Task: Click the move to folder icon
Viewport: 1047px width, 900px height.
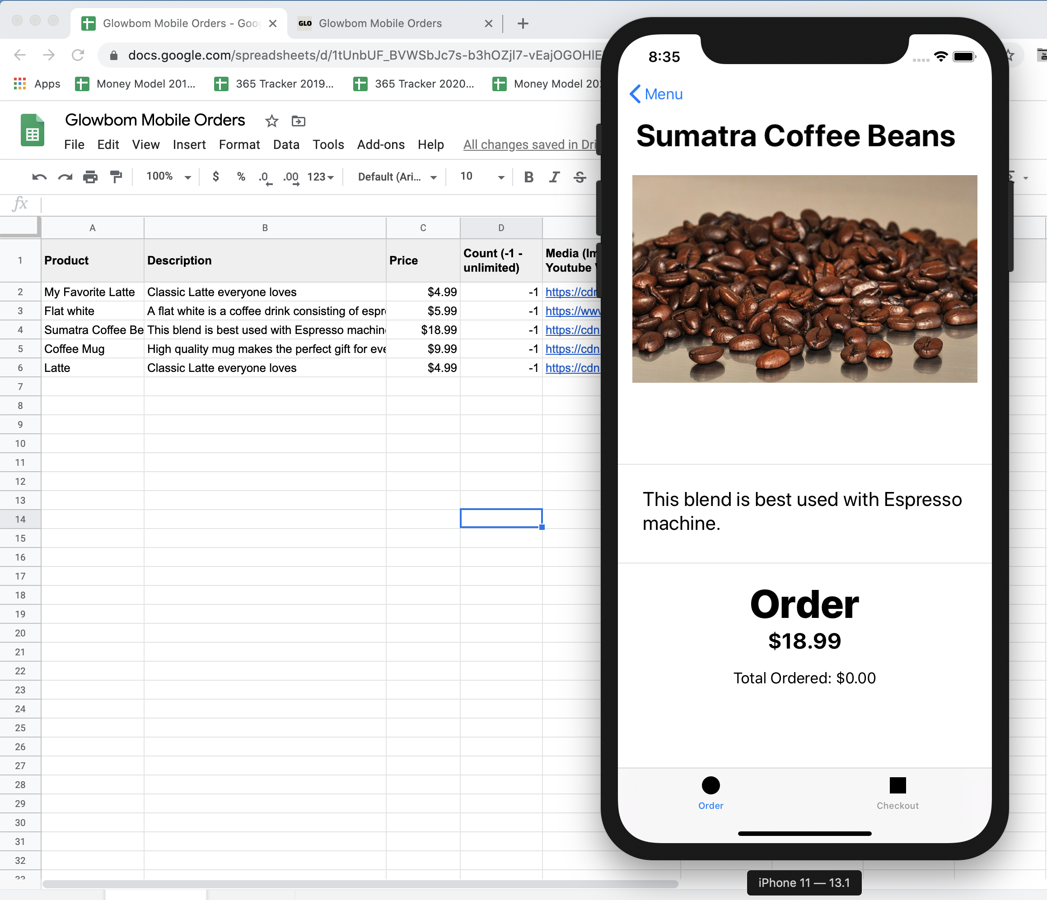Action: click(298, 121)
